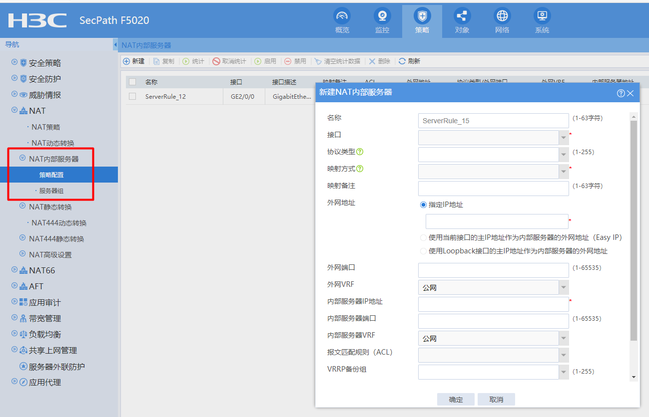Click the 负载均衡 load balancing scales icon
Image resolution: width=649 pixels, height=417 pixels.
click(x=23, y=334)
